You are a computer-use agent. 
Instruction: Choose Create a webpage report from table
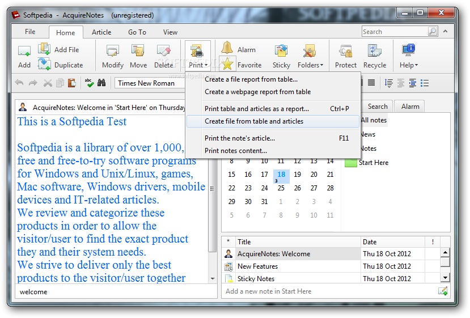click(x=273, y=92)
